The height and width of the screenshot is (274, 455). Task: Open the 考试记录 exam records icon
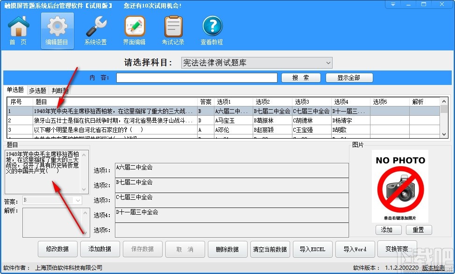(x=173, y=29)
